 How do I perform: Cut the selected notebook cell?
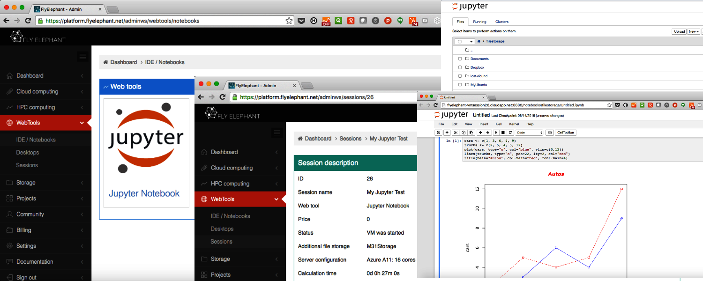coord(456,133)
